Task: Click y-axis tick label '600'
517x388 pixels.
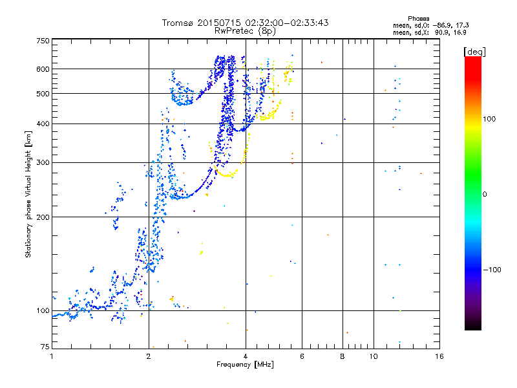Action: 43,69
